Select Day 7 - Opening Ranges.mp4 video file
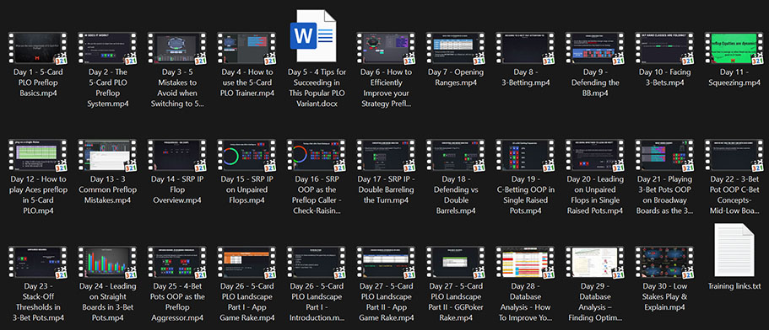Screen dimensions: 769x330 tap(456, 49)
